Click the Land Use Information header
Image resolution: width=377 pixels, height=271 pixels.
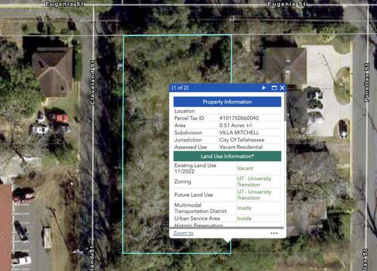click(227, 156)
